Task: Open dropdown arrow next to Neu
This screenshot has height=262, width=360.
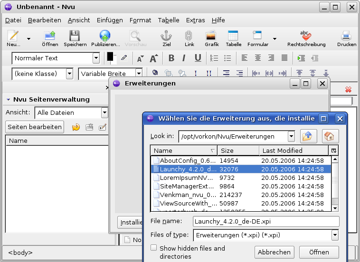Action: (x=28, y=39)
